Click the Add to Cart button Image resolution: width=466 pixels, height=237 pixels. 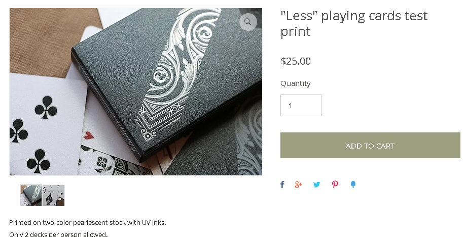[x=370, y=145]
